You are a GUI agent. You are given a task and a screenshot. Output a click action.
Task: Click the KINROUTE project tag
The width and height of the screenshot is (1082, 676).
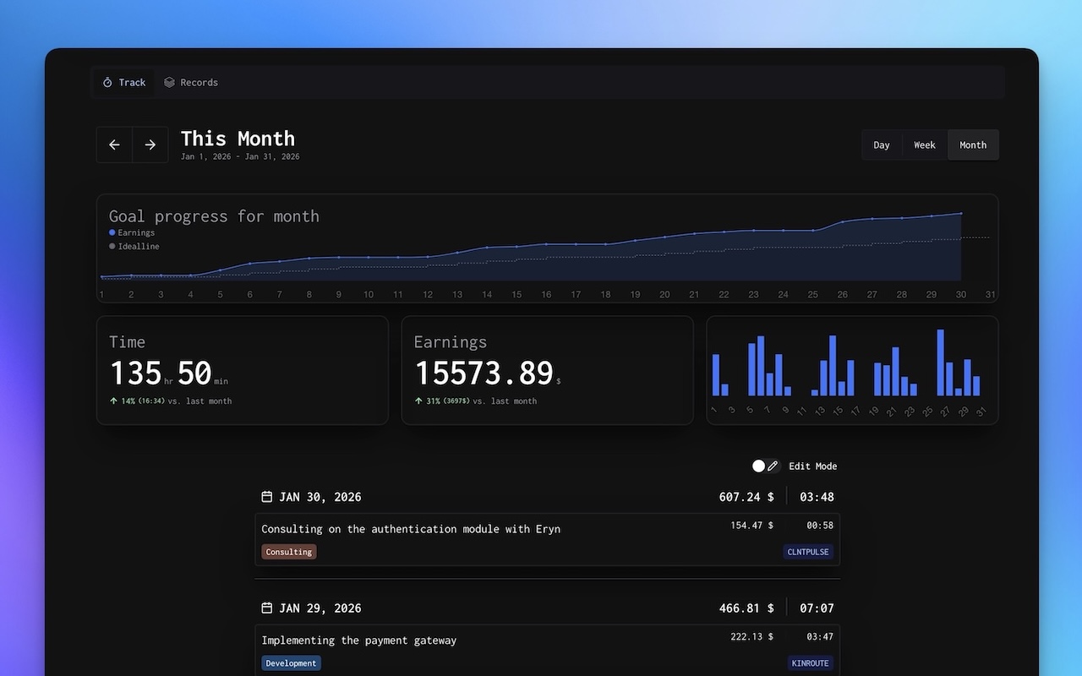pos(810,663)
